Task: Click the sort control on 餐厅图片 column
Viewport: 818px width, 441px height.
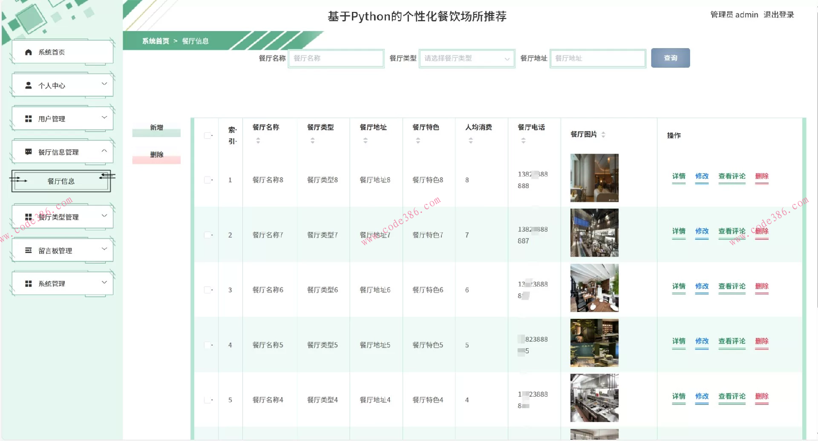Action: pos(603,134)
